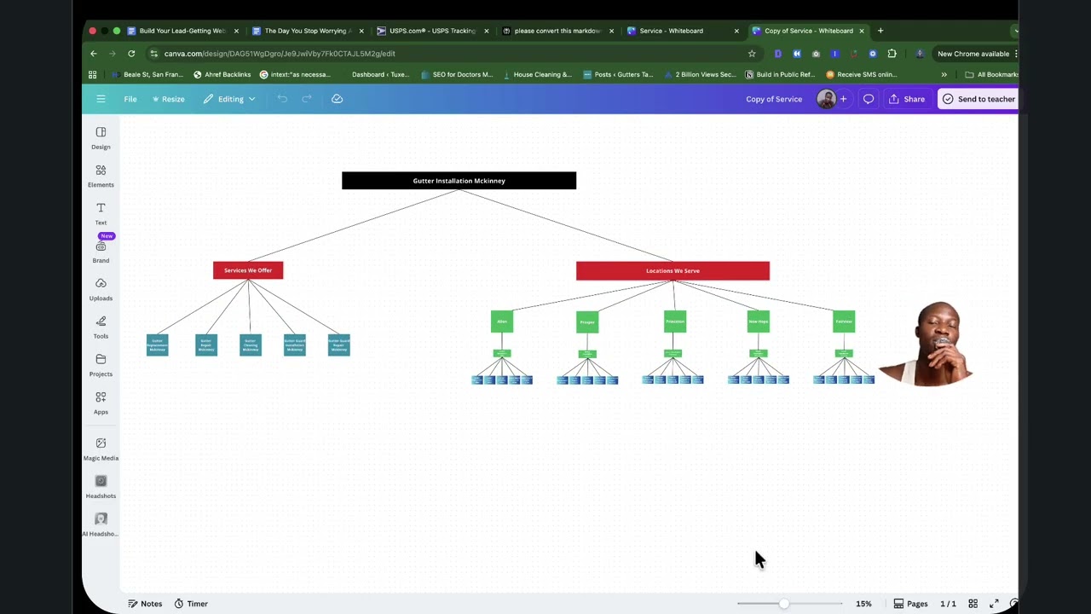Open the Elements panel in sidebar
Image resolution: width=1091 pixels, height=614 pixels.
(x=101, y=176)
